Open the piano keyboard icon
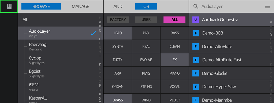This screenshot has height=103, width=274. 9,6
